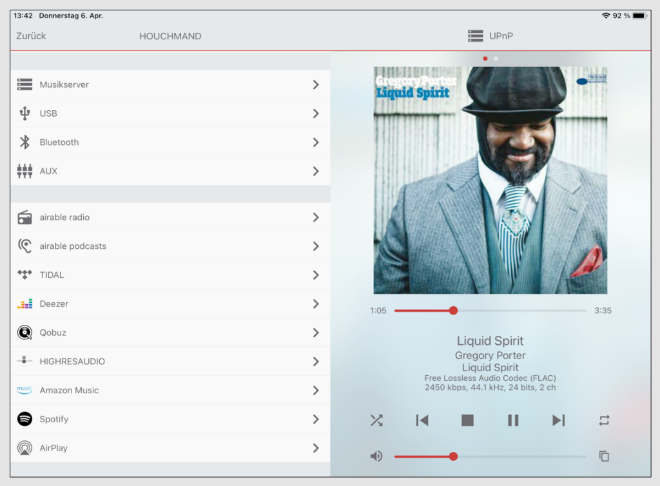Tap the HOUCHMAND device title

170,36
